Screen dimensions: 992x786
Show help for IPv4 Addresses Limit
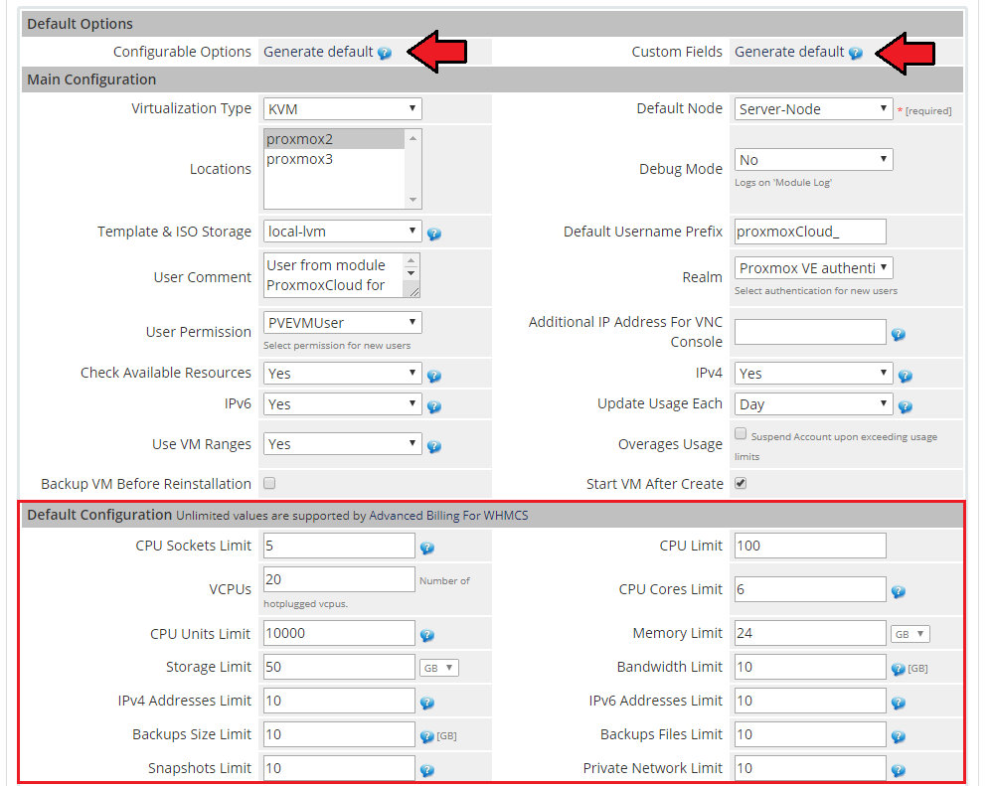tap(427, 703)
